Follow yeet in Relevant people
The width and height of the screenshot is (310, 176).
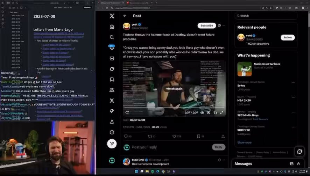[288, 37]
